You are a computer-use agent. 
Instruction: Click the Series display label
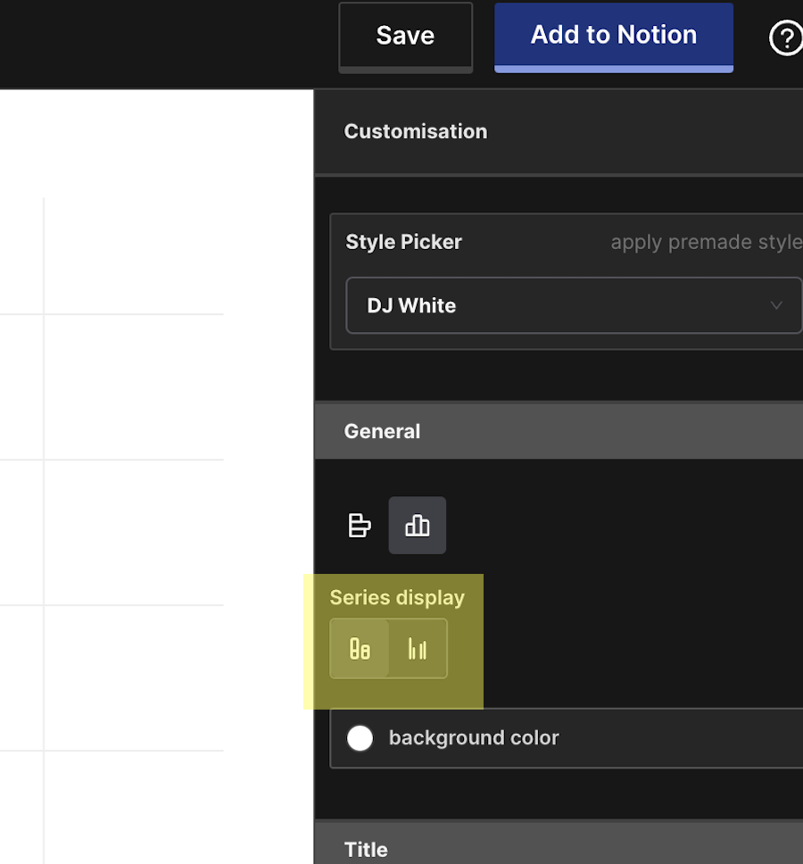click(397, 598)
